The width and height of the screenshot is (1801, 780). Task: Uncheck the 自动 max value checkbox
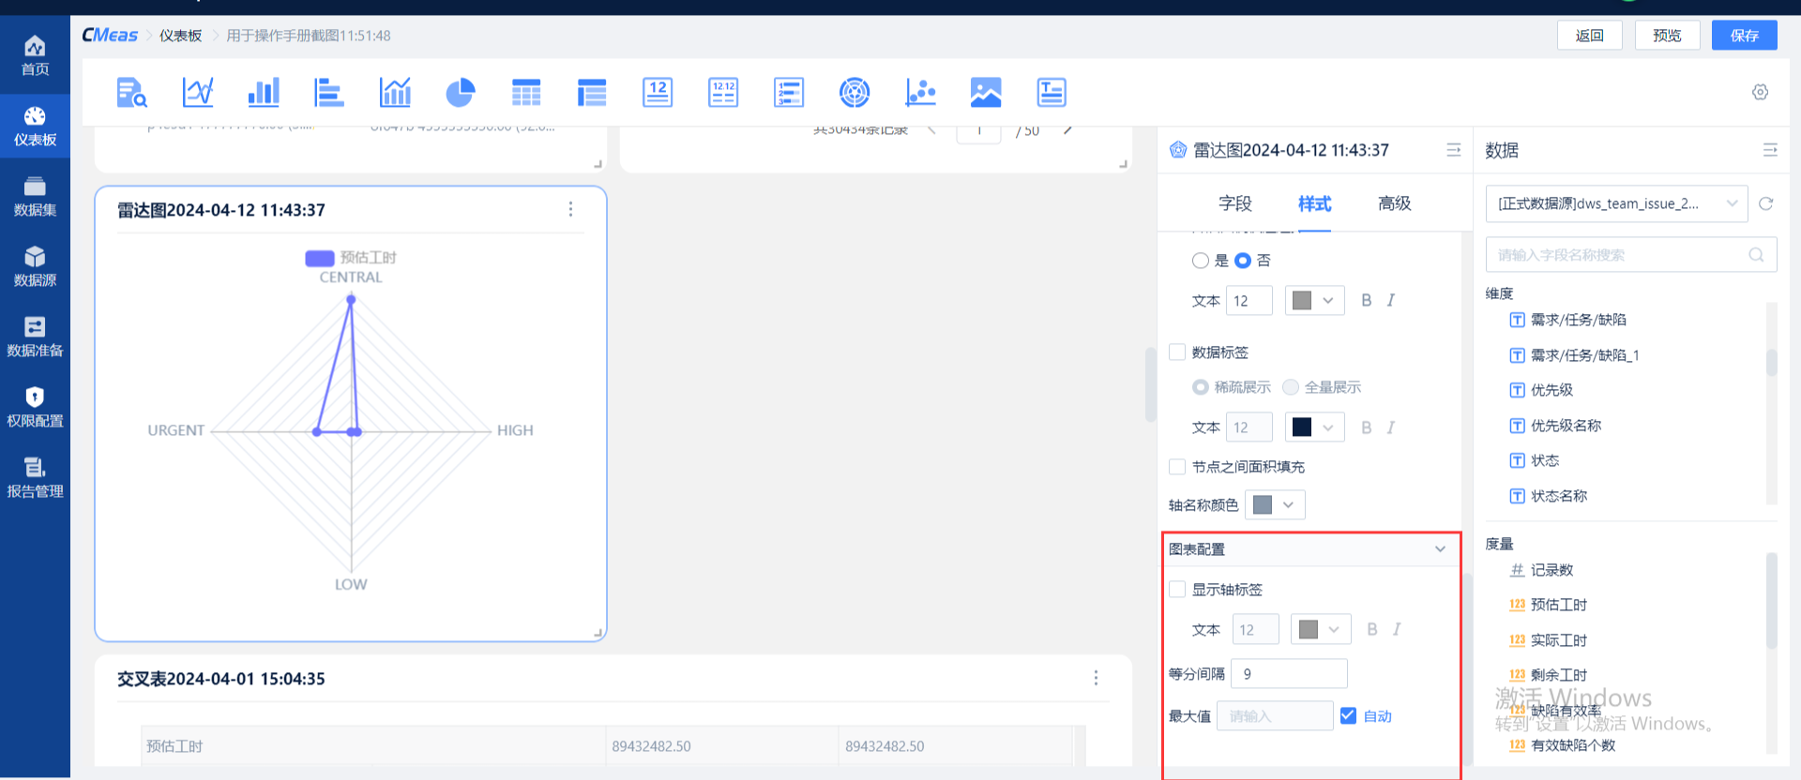tap(1348, 716)
